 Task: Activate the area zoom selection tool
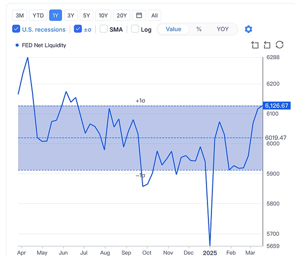pos(255,45)
